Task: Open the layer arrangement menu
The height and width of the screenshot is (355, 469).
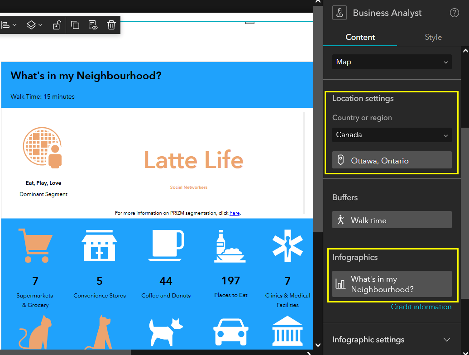Action: [x=34, y=25]
